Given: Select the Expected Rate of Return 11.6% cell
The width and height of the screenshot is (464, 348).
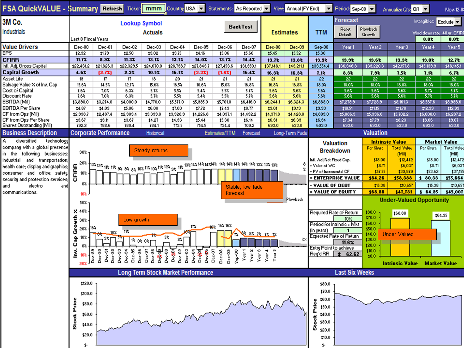Looking at the screenshot, I should point(348,243).
